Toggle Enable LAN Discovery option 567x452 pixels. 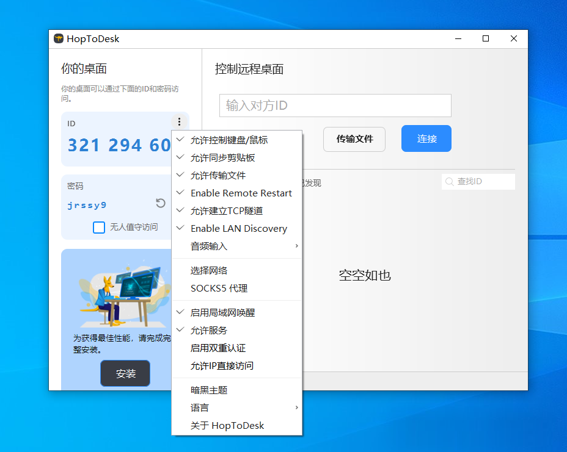pos(238,229)
